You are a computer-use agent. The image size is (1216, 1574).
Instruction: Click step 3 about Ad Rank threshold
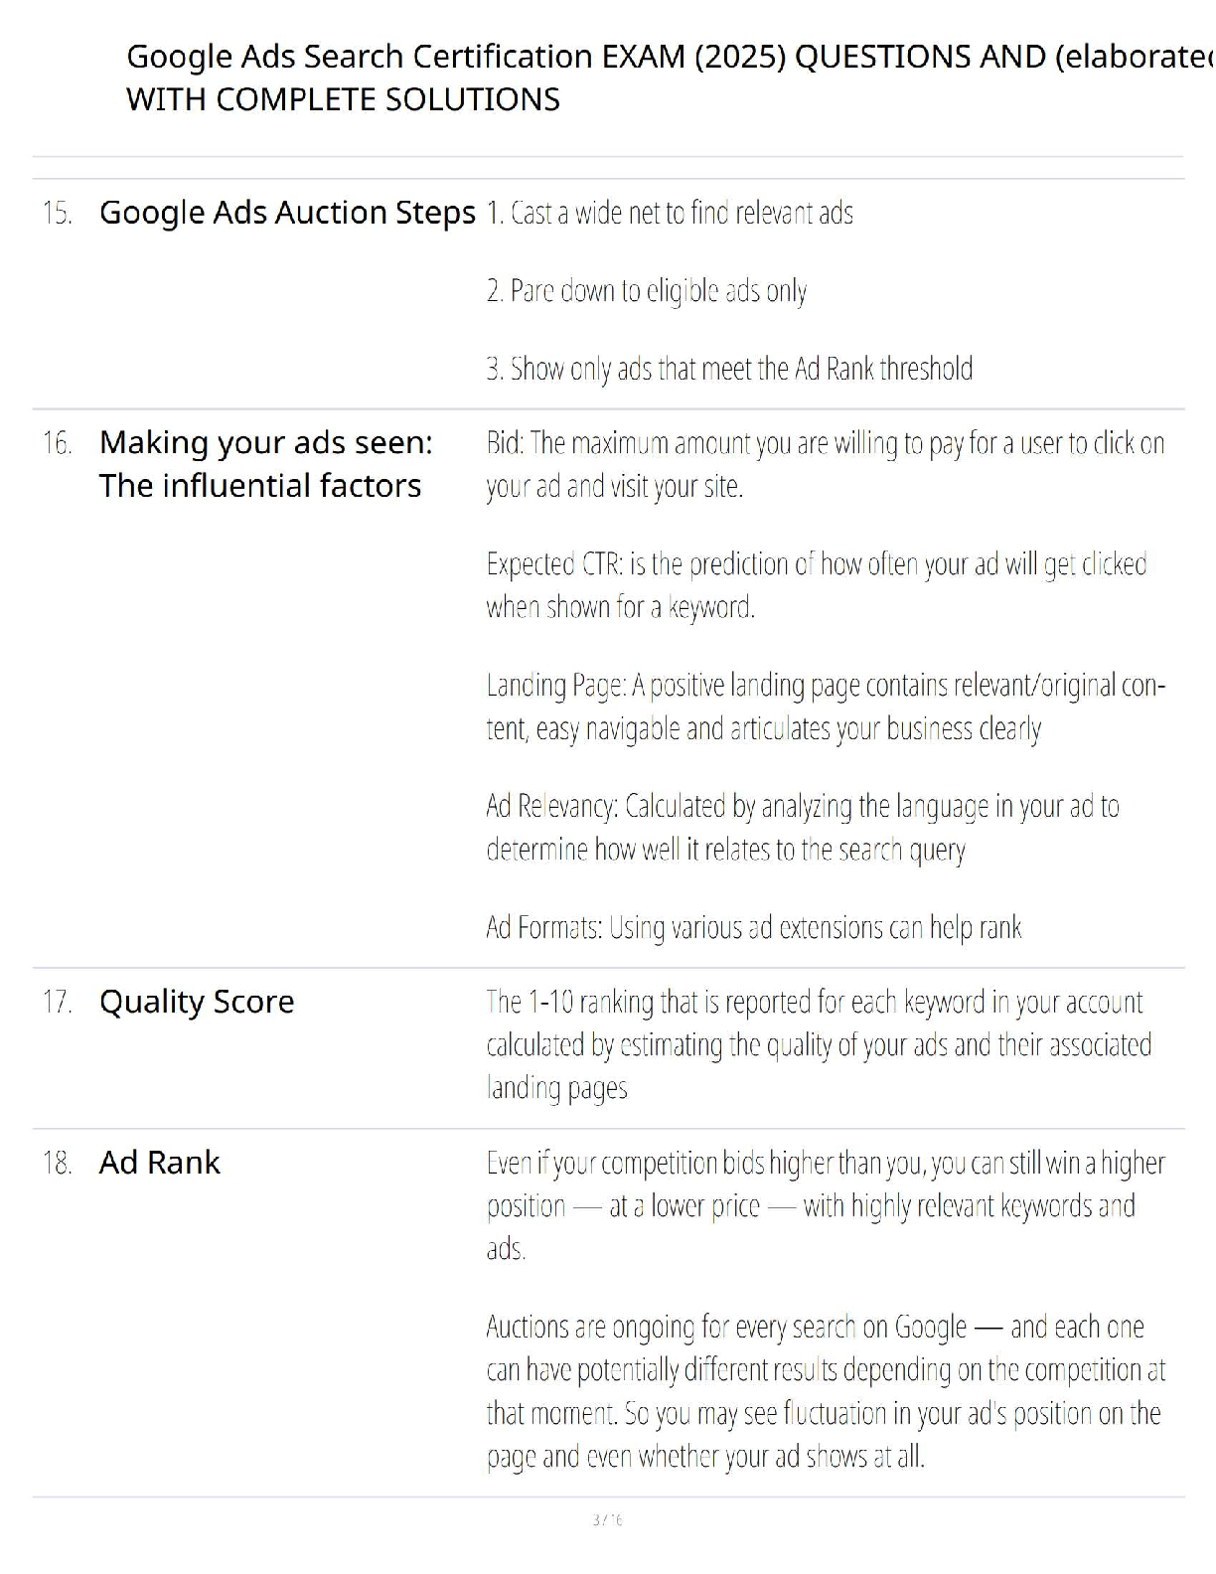(x=729, y=369)
